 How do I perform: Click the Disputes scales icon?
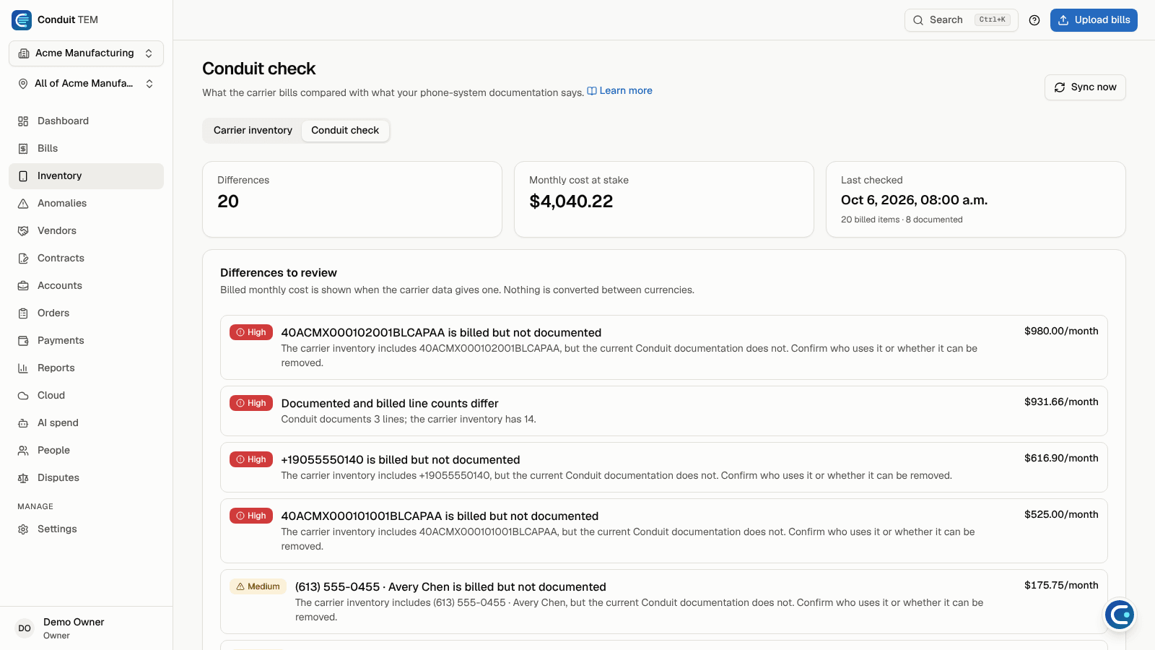[23, 478]
